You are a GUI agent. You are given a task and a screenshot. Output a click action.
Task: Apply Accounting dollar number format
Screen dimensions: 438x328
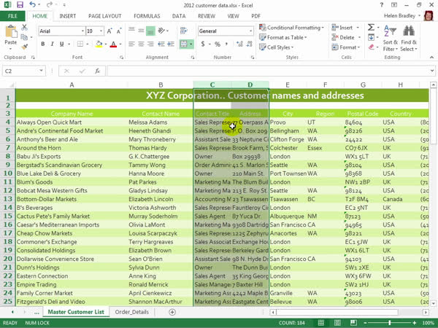203,44
